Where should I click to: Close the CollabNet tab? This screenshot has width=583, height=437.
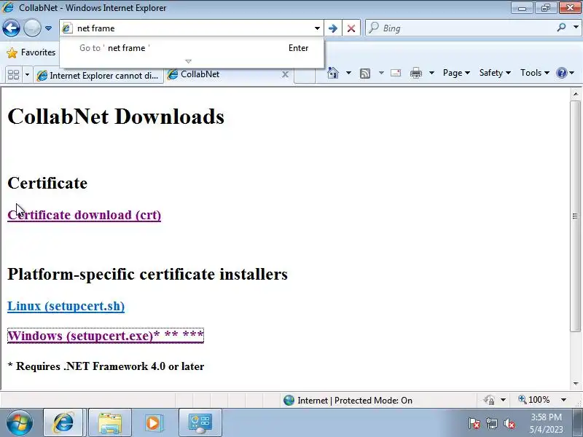[285, 74]
